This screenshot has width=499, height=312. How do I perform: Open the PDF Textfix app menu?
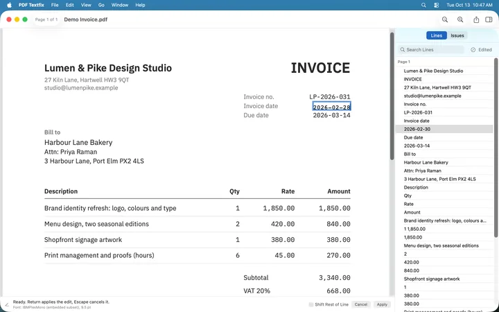pyautogui.click(x=31, y=5)
